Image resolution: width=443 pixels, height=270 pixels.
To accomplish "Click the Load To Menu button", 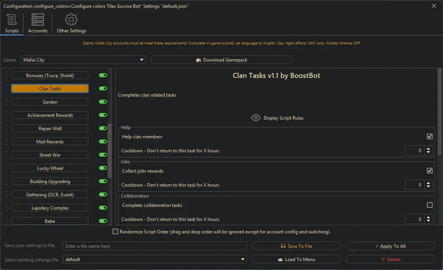I will point(296,259).
